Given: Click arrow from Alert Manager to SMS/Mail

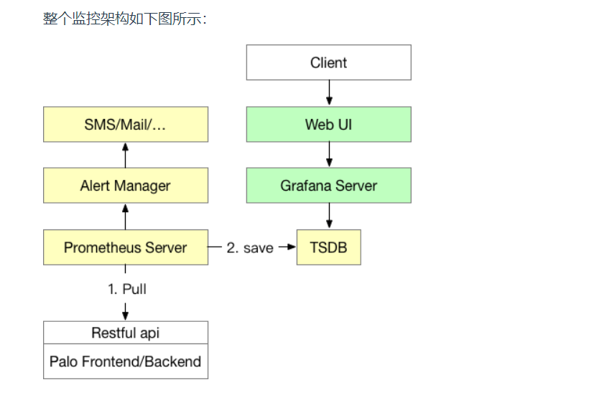Looking at the screenshot, I should click(x=125, y=155).
